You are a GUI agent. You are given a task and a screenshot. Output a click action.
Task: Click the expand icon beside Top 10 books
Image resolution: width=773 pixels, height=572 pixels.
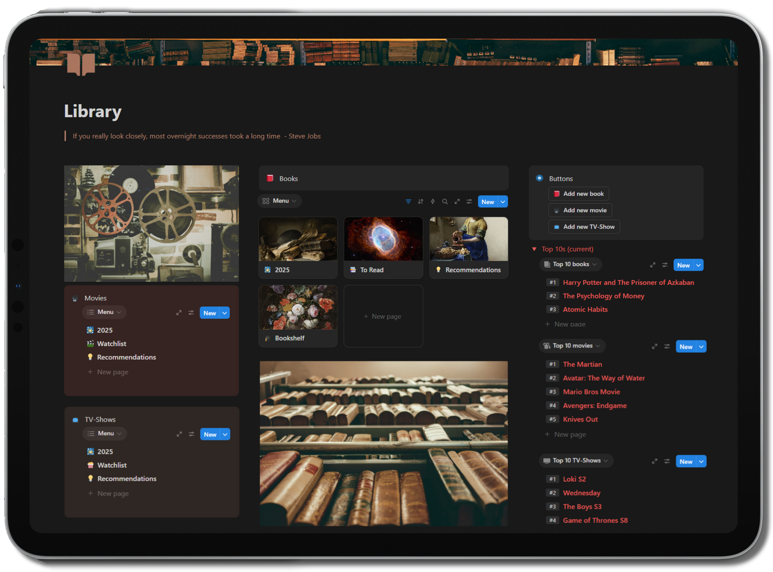[x=653, y=265]
